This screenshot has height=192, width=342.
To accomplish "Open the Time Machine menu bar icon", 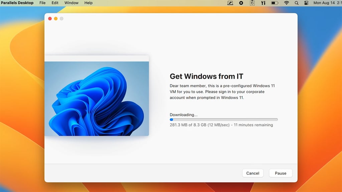I will 251,3.
